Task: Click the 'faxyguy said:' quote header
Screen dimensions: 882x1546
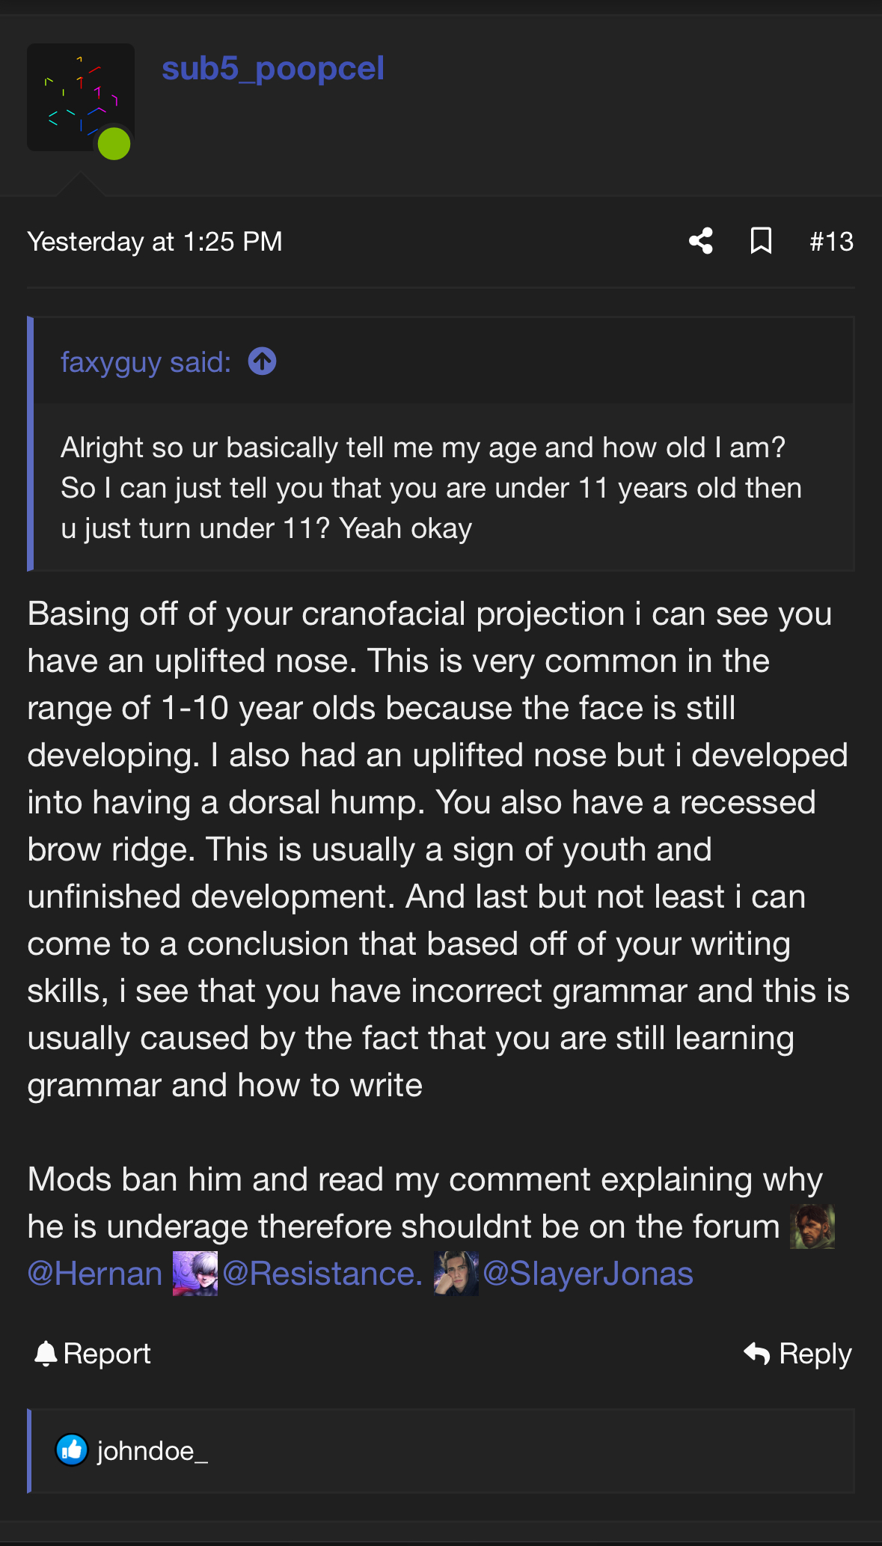Action: [146, 362]
